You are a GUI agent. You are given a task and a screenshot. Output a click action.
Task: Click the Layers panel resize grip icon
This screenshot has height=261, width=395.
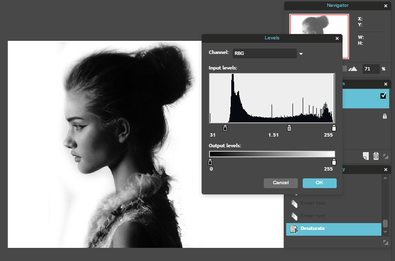385,157
